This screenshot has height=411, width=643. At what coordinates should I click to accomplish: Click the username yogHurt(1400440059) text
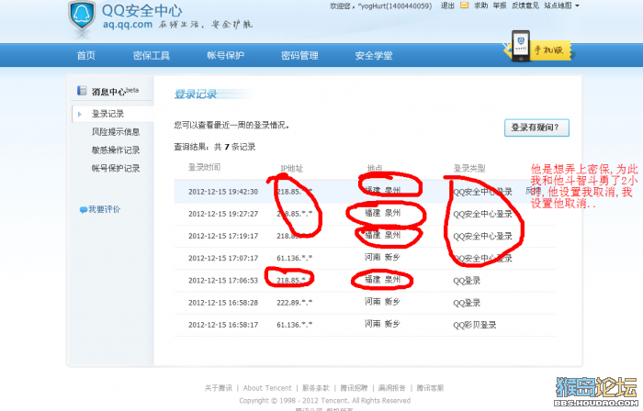395,6
